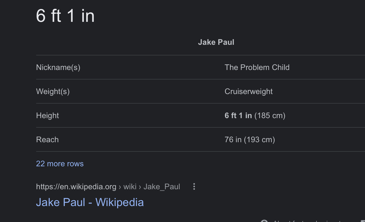Click the bold "Jake Paul" table header
This screenshot has height=222, width=365.
[x=216, y=42]
